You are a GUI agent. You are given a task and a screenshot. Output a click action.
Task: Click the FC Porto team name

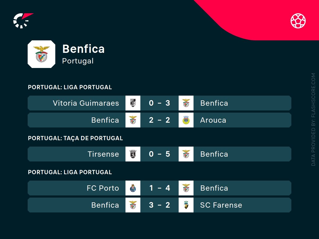coord(103,188)
